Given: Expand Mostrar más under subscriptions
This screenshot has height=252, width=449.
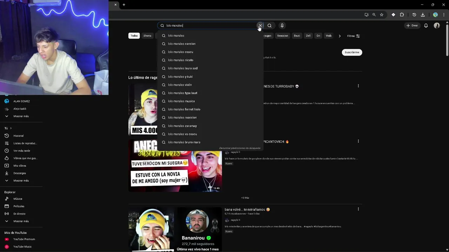Looking at the screenshot, I should click(21, 116).
